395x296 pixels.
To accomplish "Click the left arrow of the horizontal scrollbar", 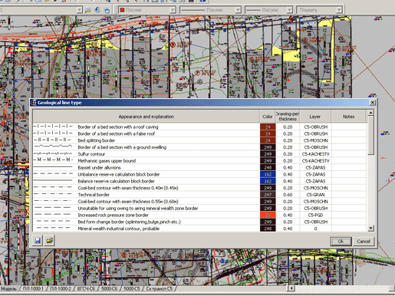I will [x=291, y=288].
